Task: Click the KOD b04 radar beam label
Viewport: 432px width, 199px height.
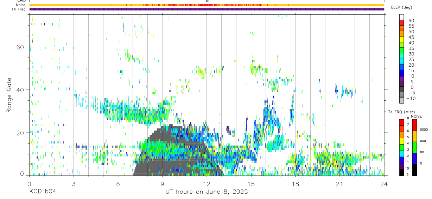Action: [x=43, y=192]
